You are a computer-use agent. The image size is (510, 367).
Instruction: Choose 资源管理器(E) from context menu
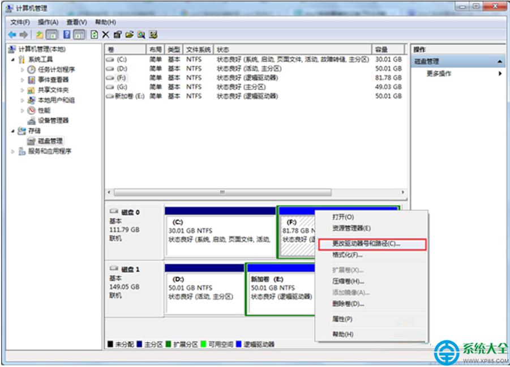[371, 228]
